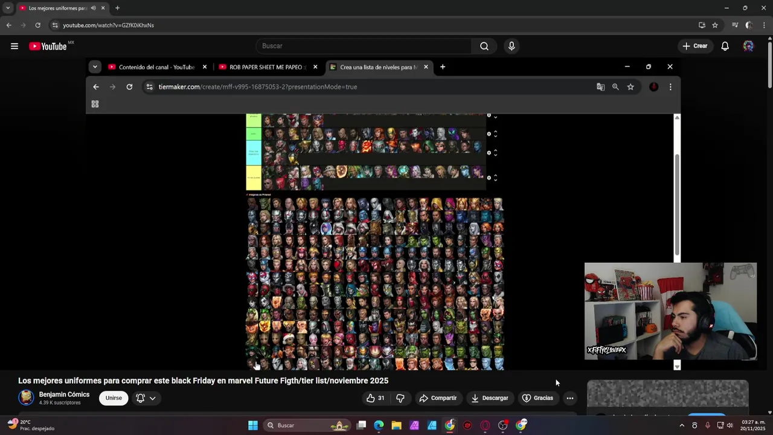Launch Microsoft Edge from taskbar

(379, 425)
